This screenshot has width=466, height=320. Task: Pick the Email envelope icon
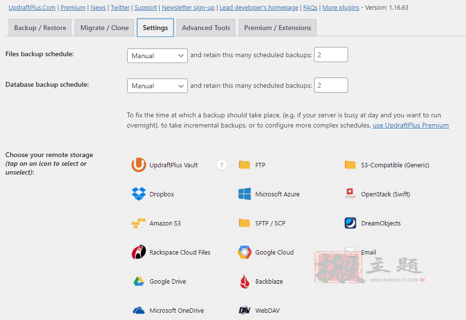tap(350, 252)
